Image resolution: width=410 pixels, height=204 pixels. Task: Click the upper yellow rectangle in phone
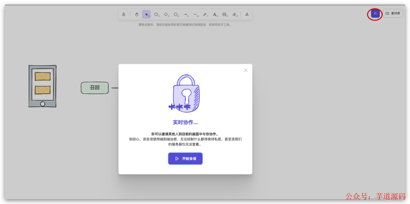click(x=43, y=76)
